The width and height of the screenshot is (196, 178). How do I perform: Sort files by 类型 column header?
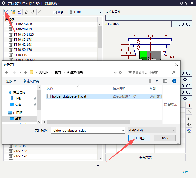(153, 89)
